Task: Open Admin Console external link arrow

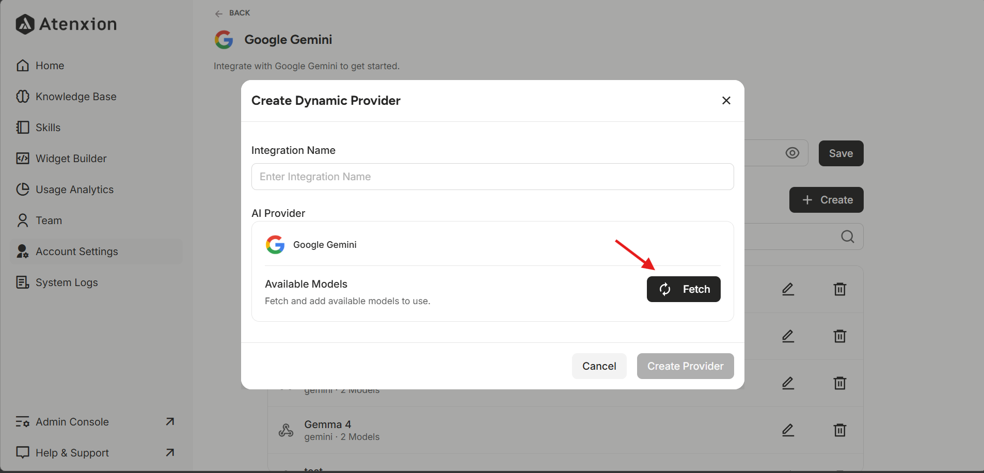Action: (170, 422)
